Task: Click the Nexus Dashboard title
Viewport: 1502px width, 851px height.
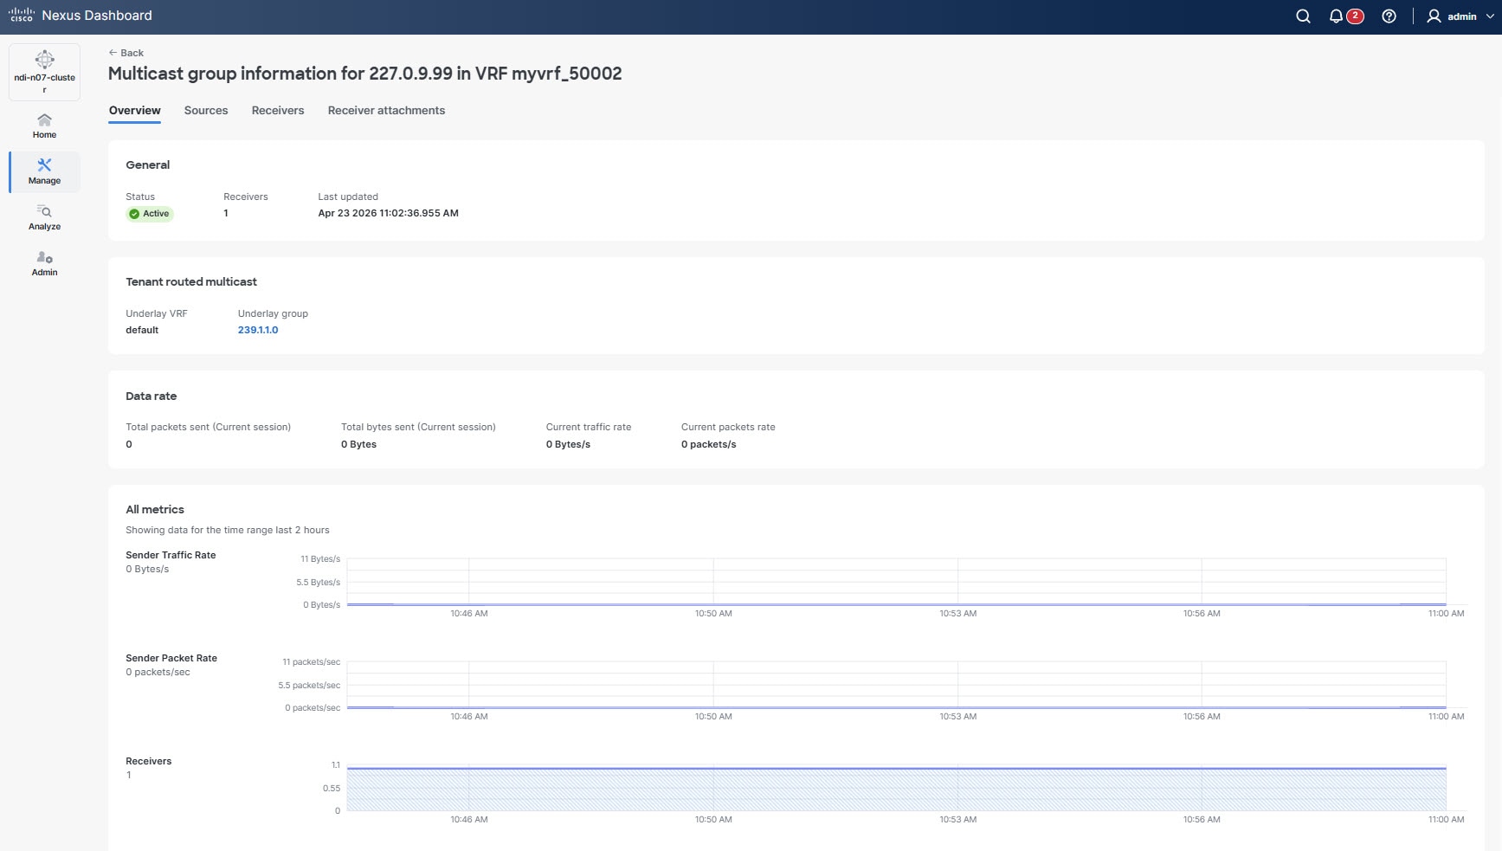Action: (97, 16)
